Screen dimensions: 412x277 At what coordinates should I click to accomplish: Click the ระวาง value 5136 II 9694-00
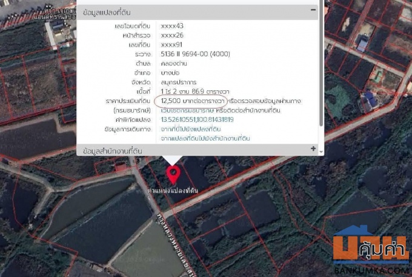tap(201, 54)
